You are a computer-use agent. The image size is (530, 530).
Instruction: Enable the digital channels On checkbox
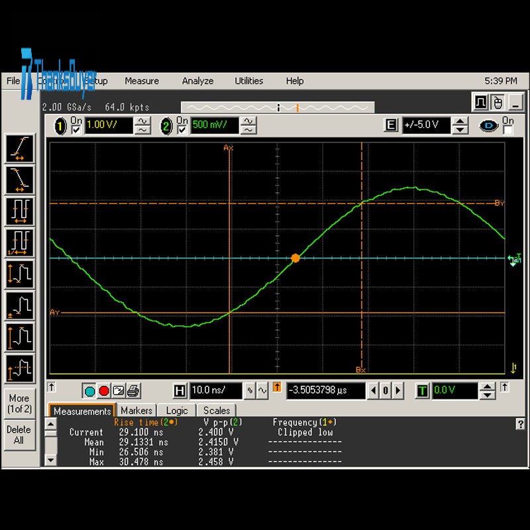(507, 131)
